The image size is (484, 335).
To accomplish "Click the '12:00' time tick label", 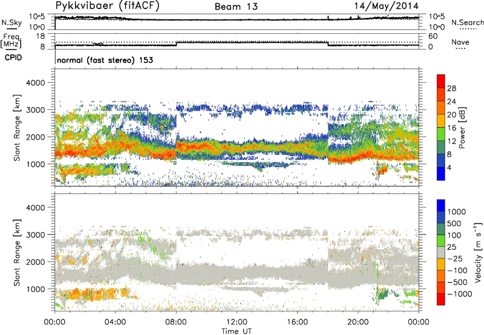I will click(x=237, y=322).
